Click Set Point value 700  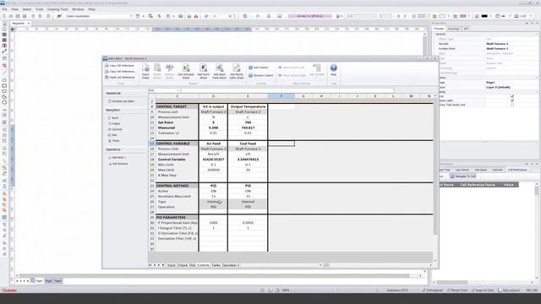[248, 122]
